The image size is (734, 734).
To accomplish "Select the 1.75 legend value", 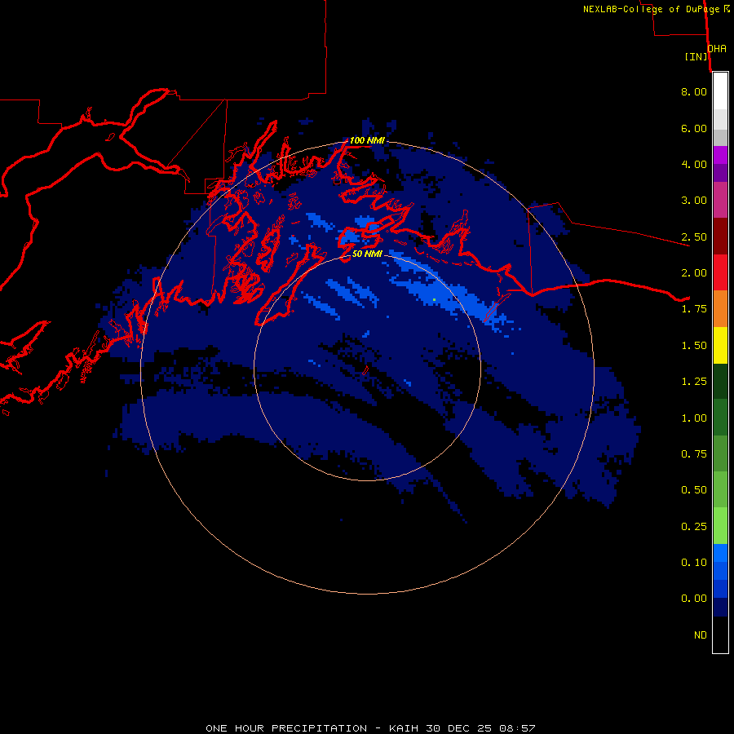I will pyautogui.click(x=694, y=309).
